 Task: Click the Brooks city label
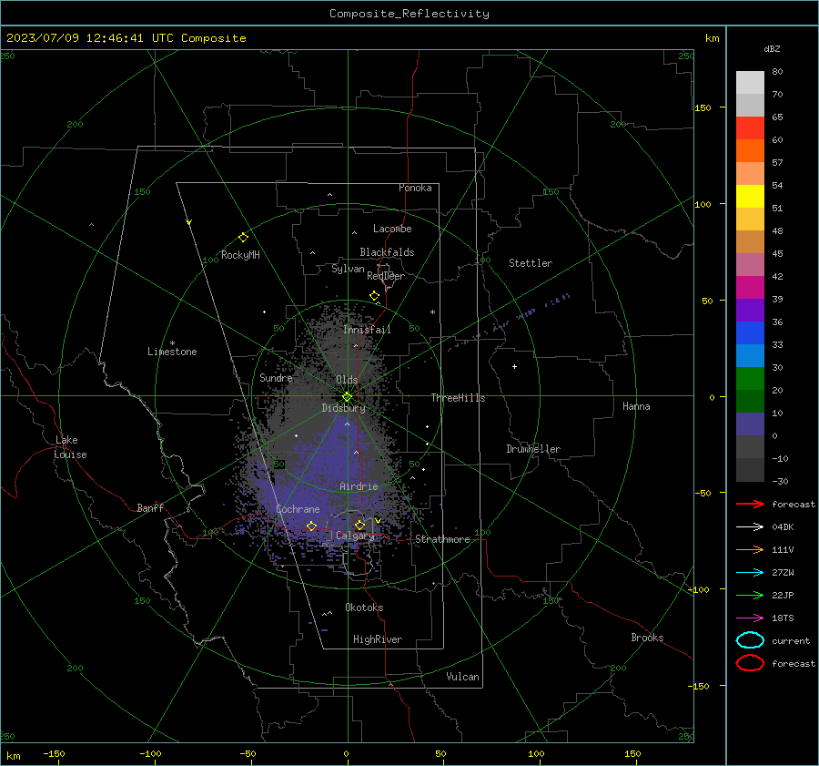647,638
